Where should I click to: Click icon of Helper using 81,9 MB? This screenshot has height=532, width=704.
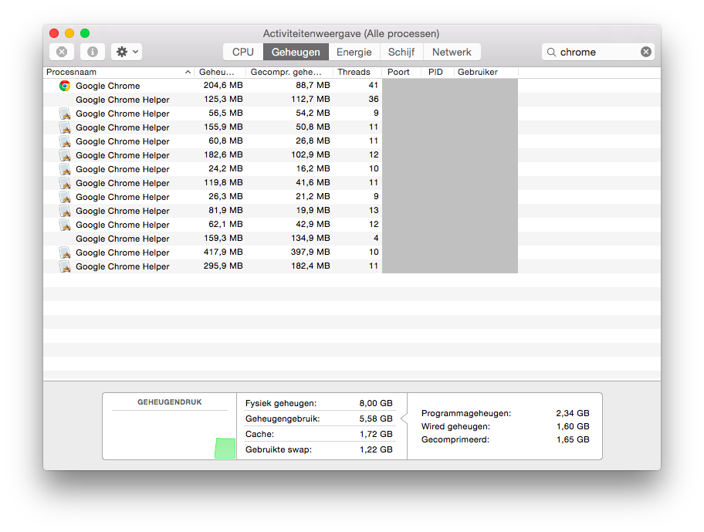pyautogui.click(x=65, y=211)
